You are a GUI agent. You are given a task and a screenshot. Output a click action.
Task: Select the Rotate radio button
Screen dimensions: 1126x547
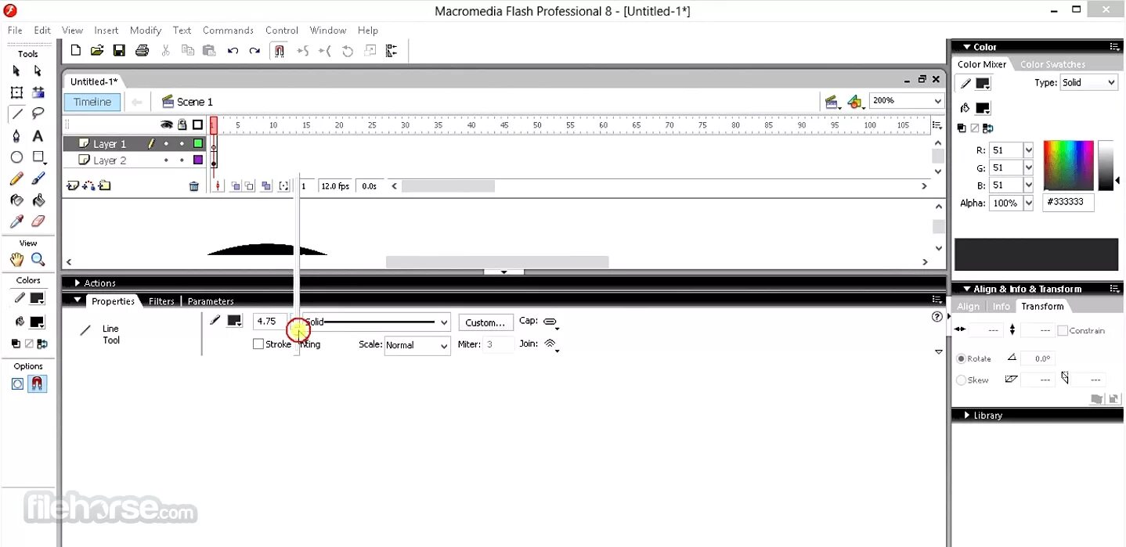click(962, 358)
